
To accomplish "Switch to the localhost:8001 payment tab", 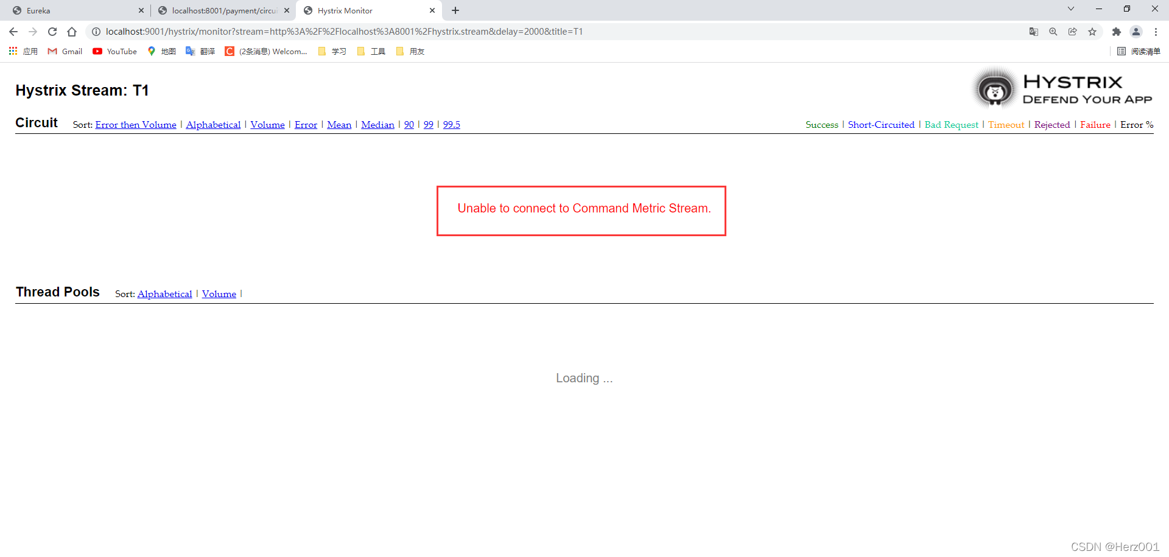I will (223, 10).
